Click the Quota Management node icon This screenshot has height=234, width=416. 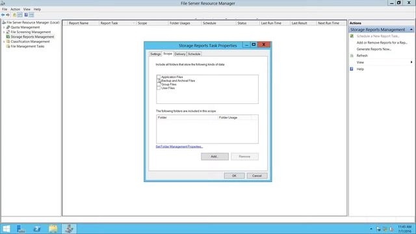(8, 27)
